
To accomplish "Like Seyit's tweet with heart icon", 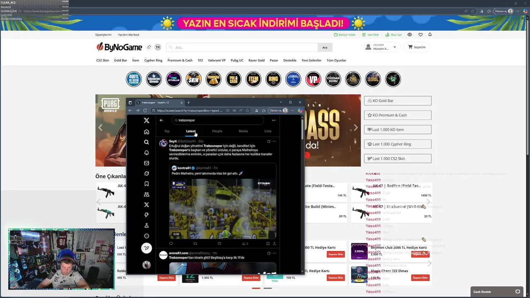I will 219,244.
